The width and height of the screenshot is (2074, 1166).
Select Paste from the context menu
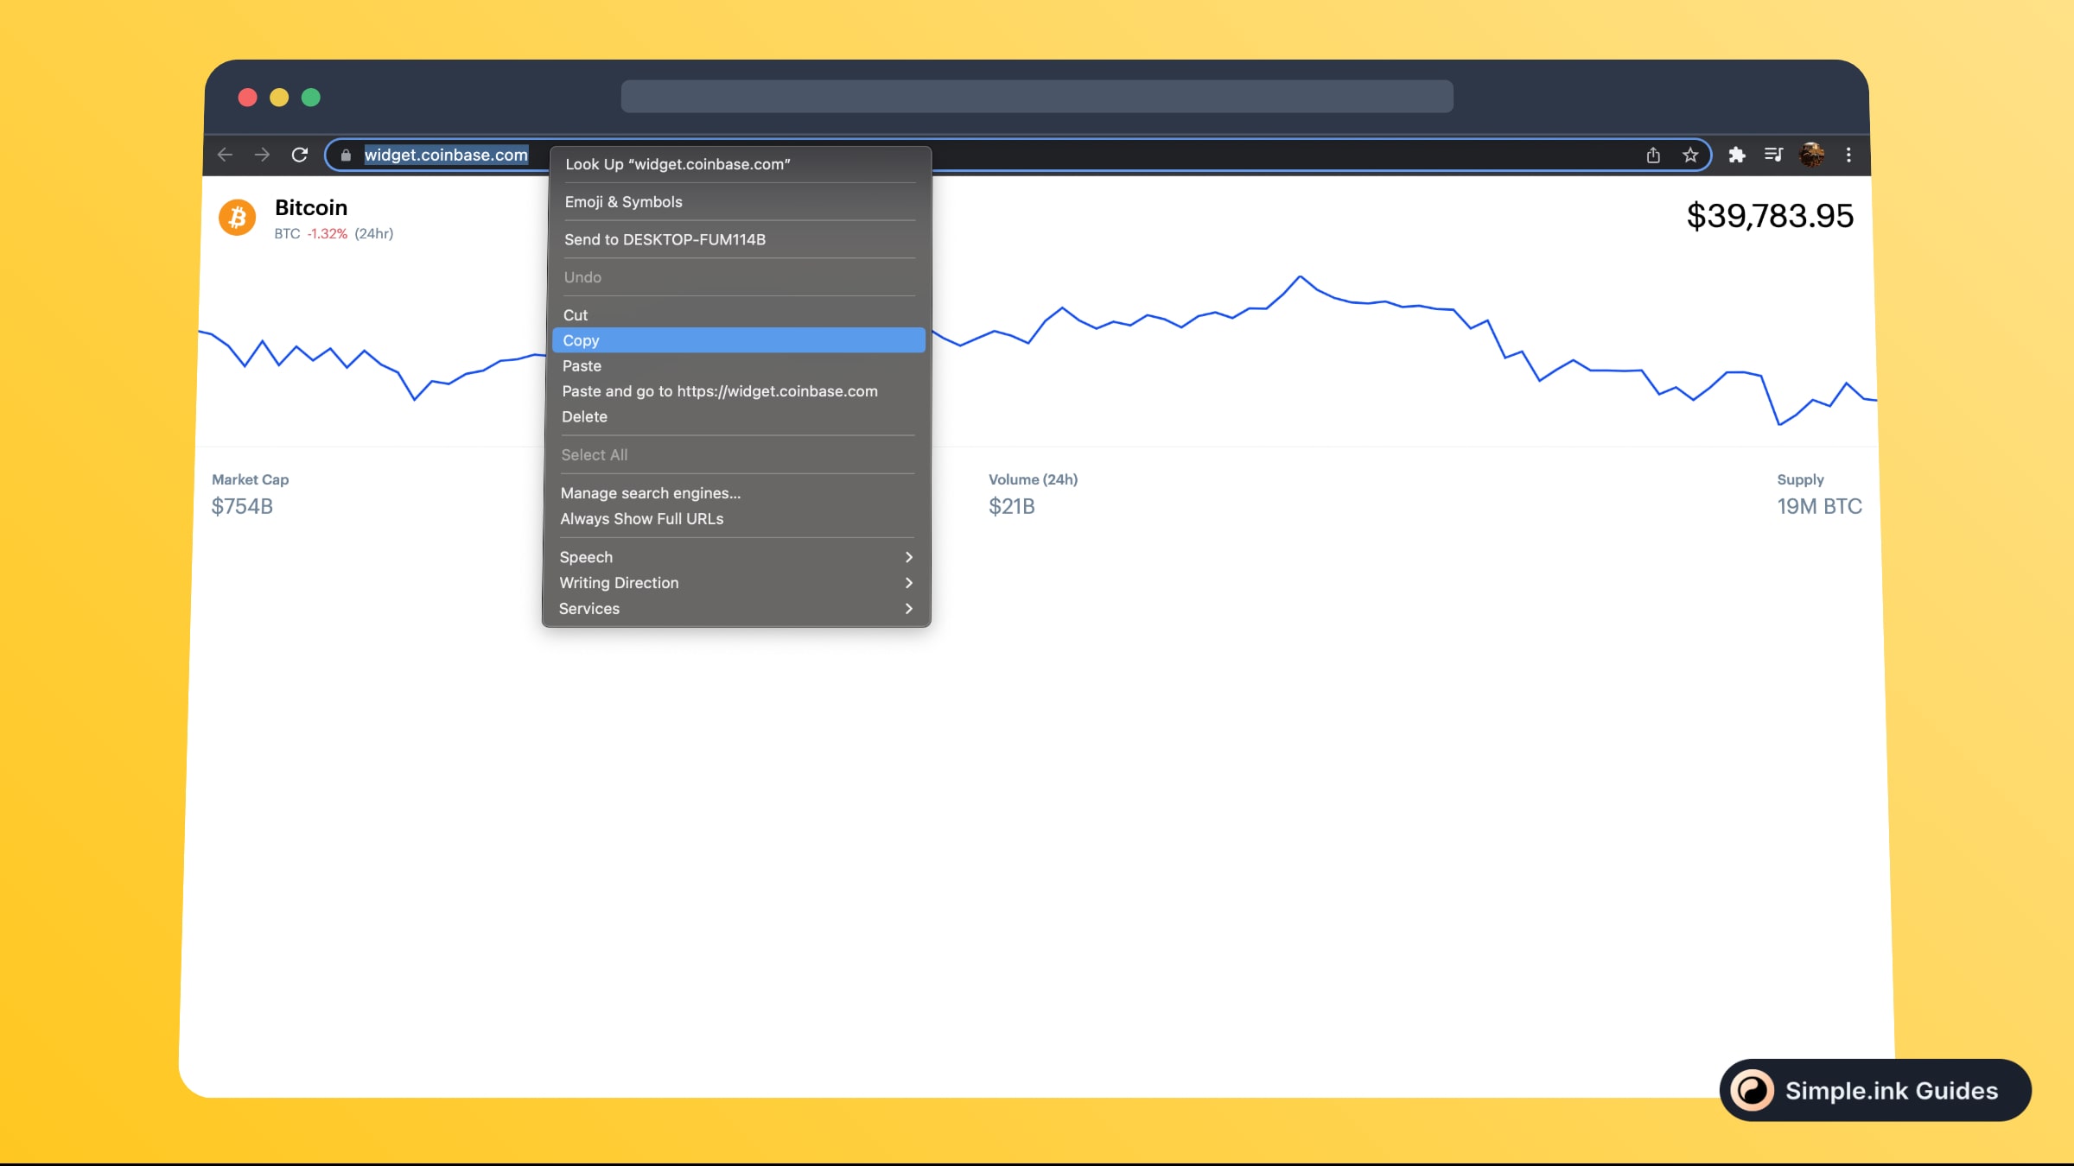[x=738, y=366]
